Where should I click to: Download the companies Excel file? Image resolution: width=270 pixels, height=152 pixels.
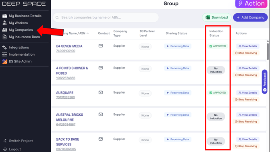[x=217, y=17]
